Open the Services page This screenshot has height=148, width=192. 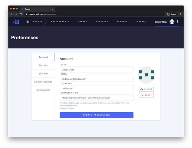102,21
